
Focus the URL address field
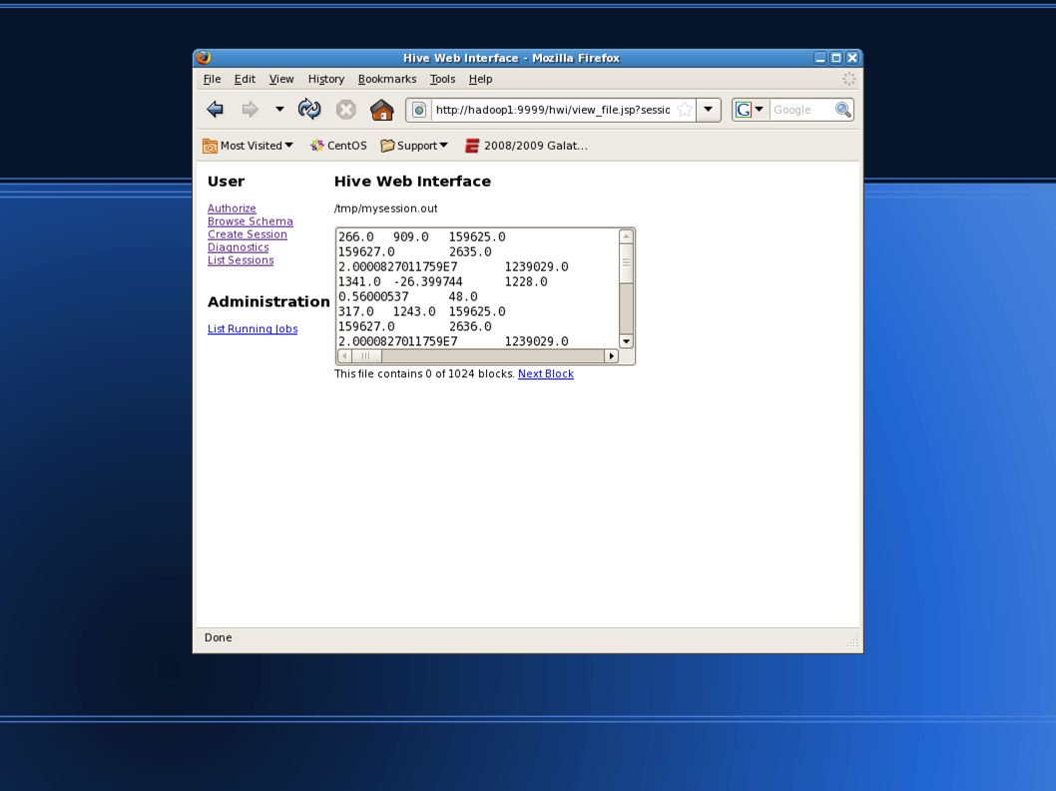(553, 110)
